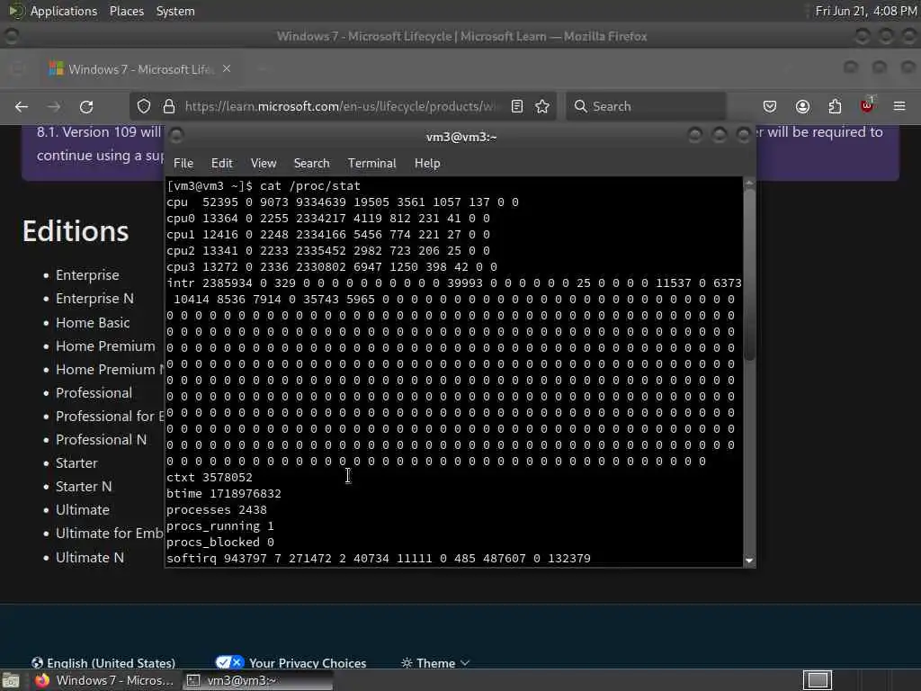921x691 pixels.
Task: Click the Applications menu logo icon
Action: point(16,11)
